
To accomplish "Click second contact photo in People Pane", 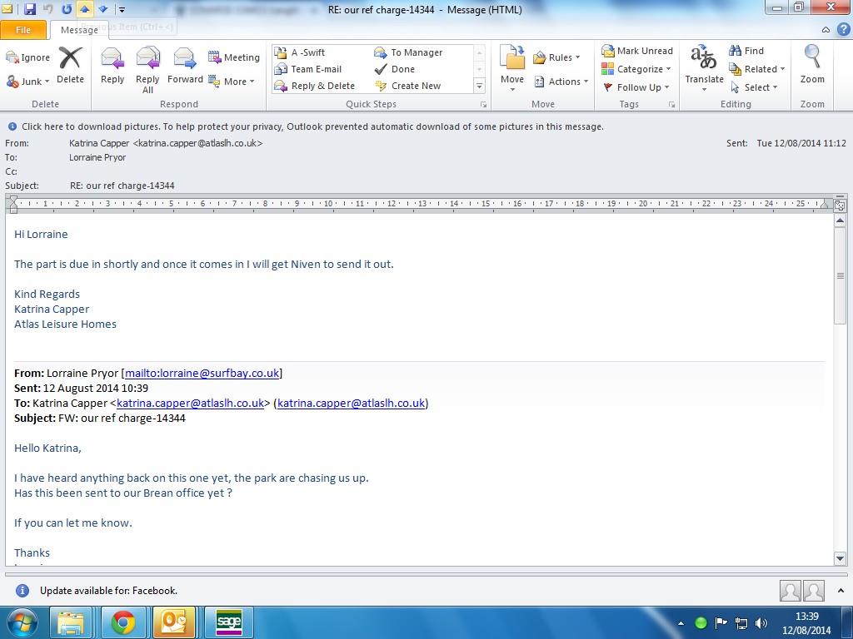I will 813,591.
